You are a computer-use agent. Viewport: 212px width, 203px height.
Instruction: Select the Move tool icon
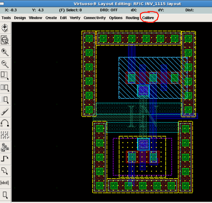tap(5, 99)
